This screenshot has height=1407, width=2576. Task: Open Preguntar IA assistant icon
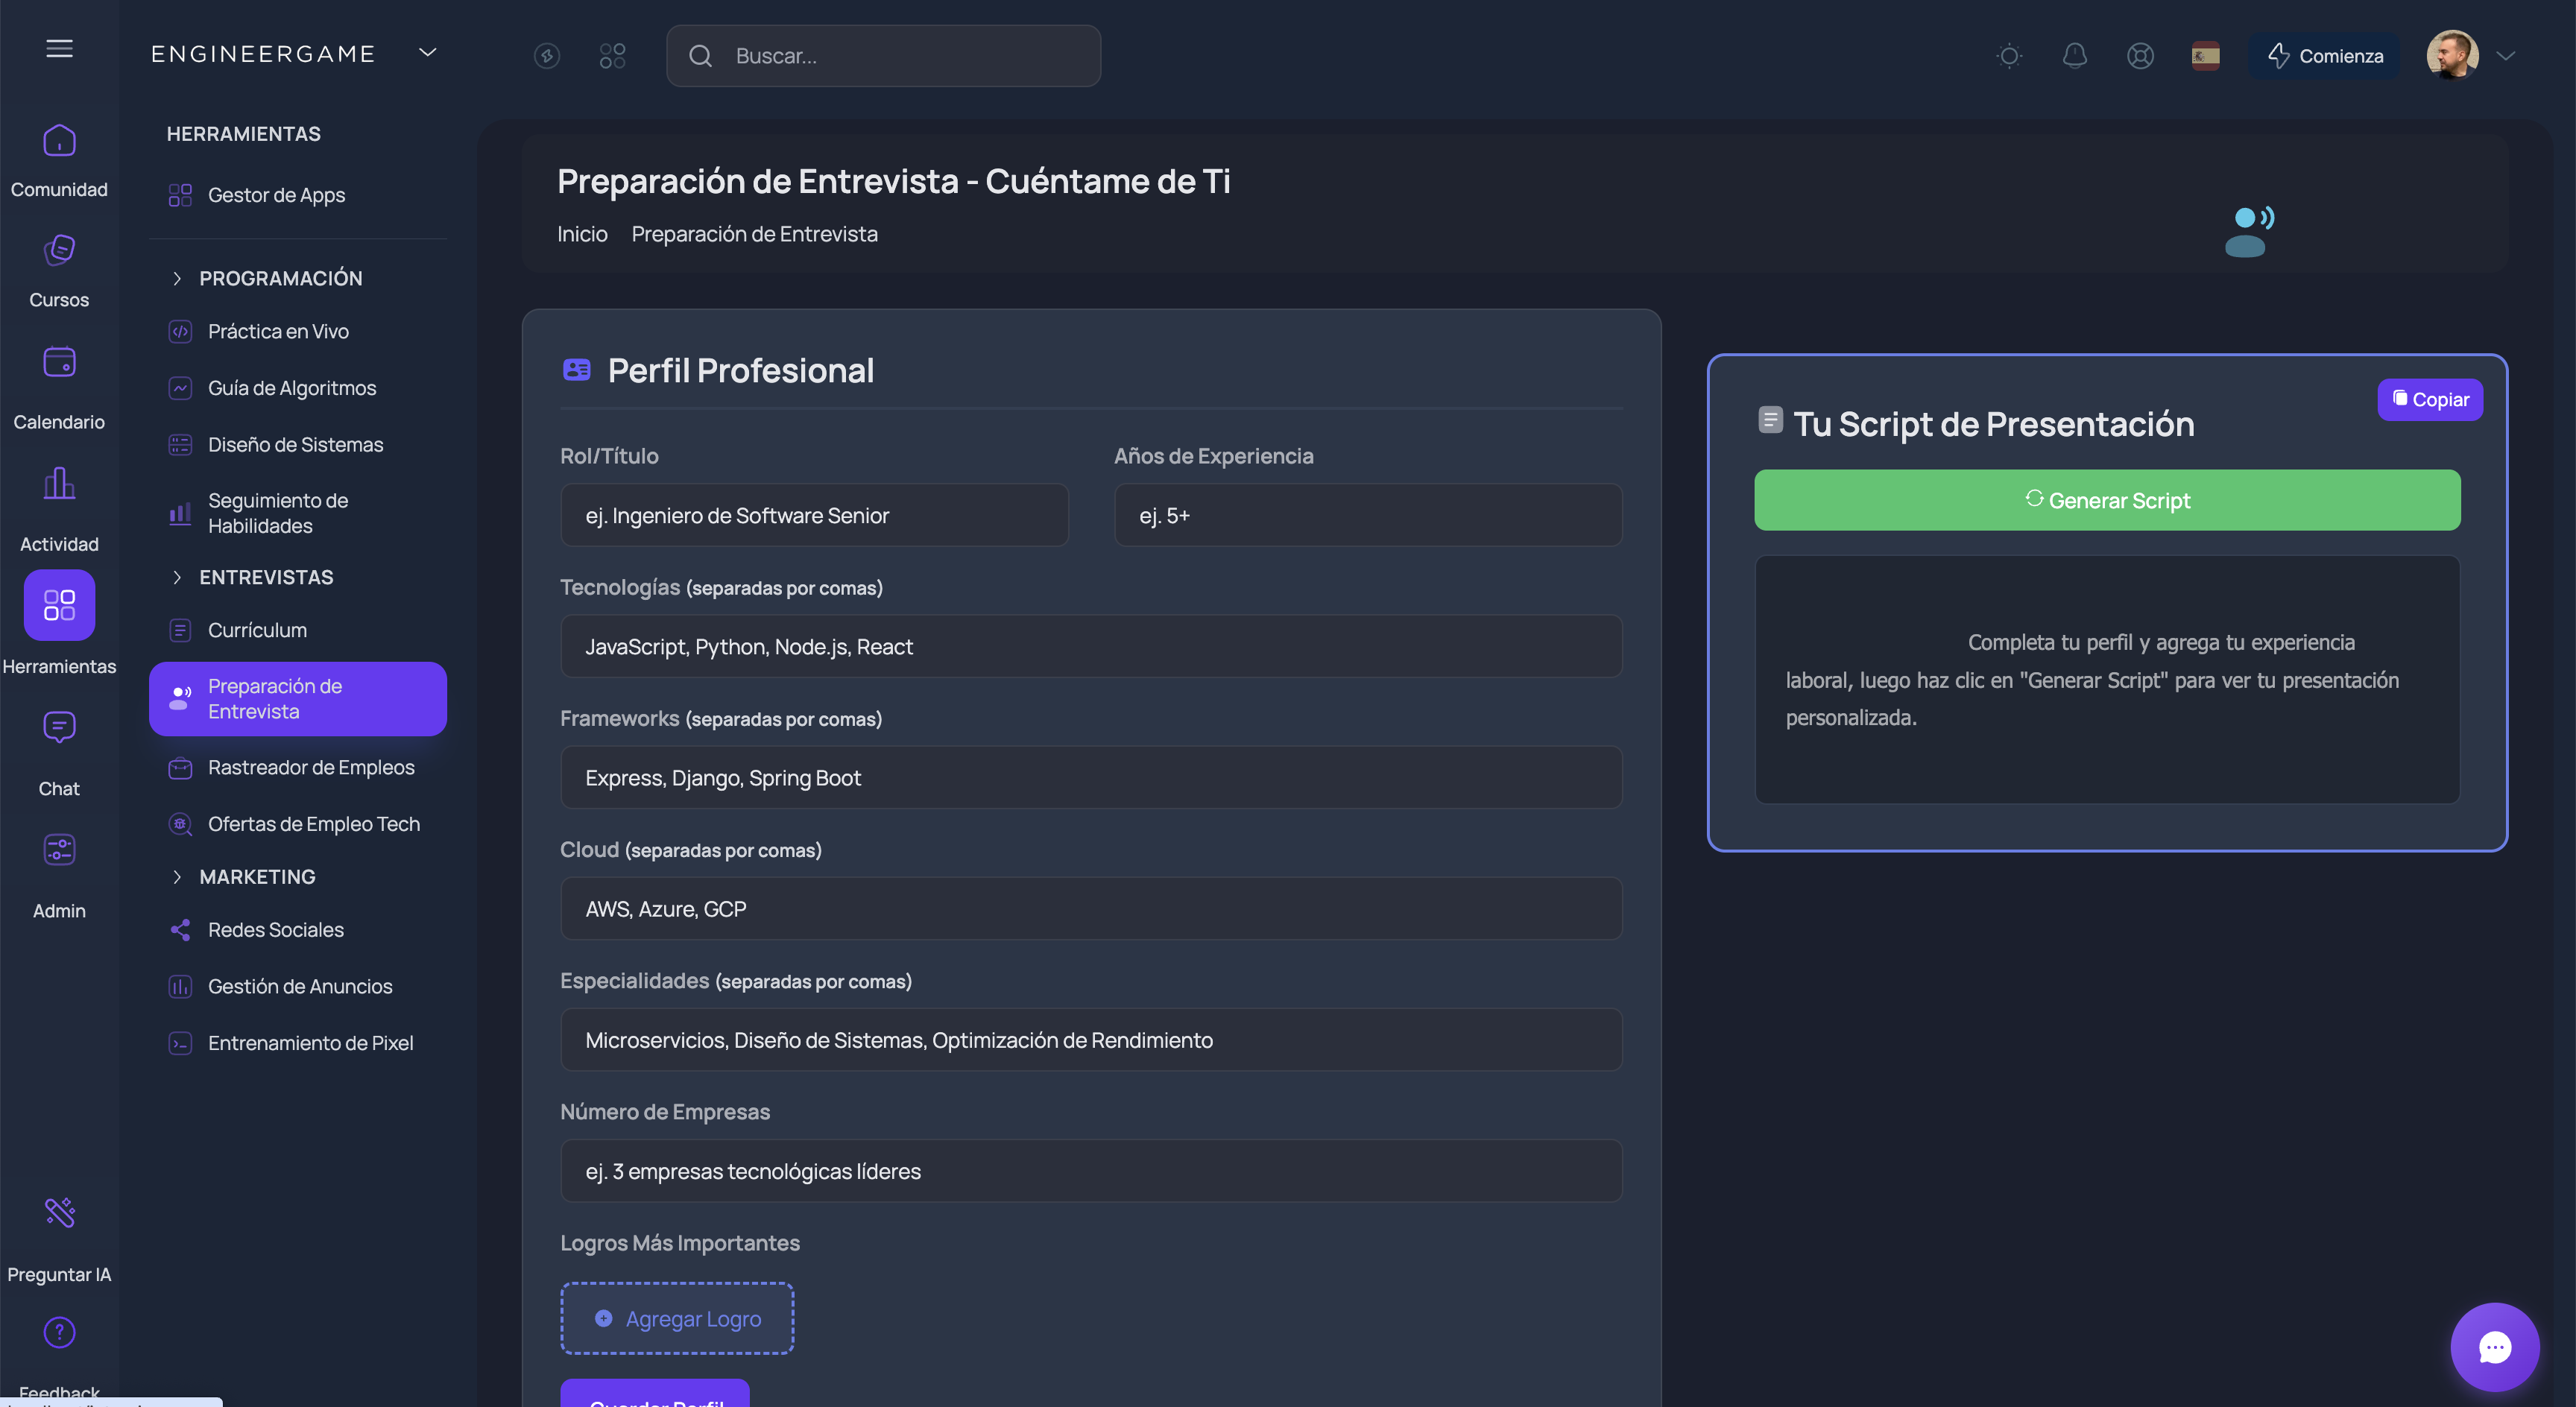59,1212
